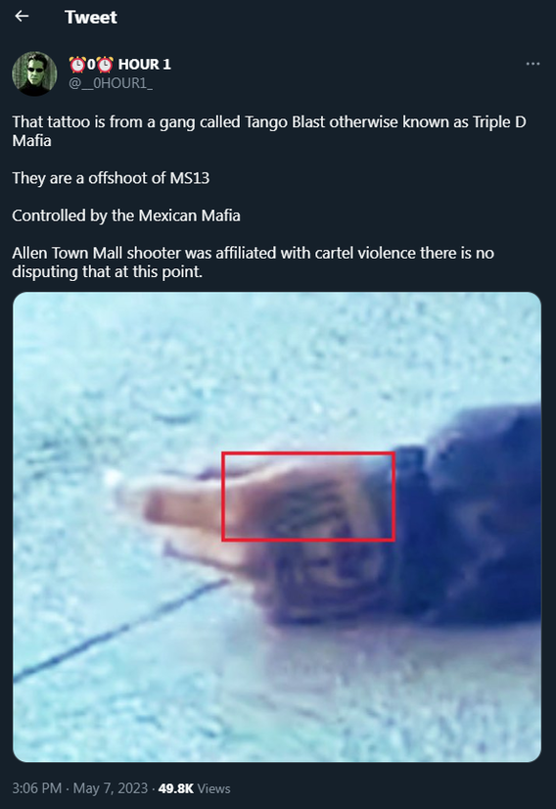Go back using the left arrow
The image size is (556, 809).
tap(22, 17)
